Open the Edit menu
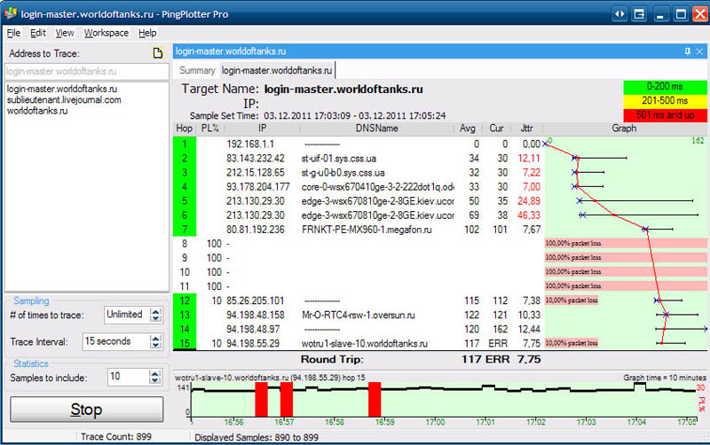This screenshot has height=445, width=710. [38, 33]
